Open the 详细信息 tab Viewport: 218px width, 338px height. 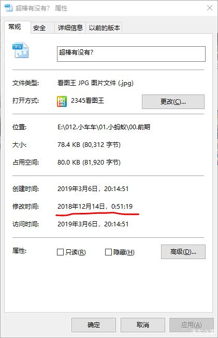(70, 28)
